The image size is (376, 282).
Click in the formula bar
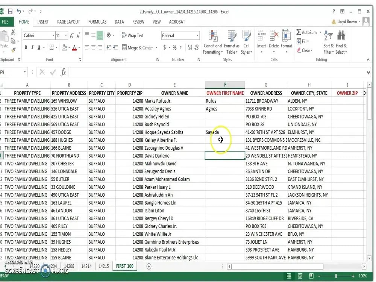point(218,72)
